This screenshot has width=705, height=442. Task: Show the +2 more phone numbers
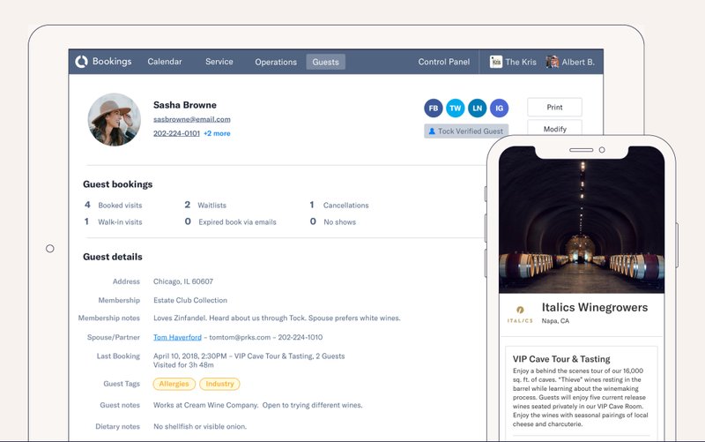click(217, 133)
